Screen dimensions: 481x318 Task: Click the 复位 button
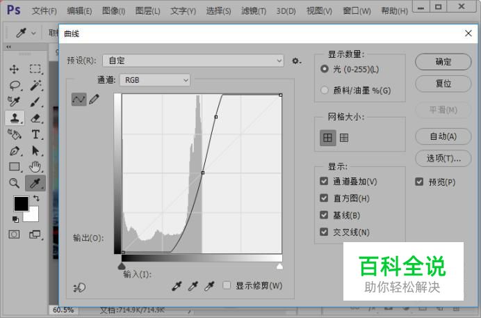[443, 84]
